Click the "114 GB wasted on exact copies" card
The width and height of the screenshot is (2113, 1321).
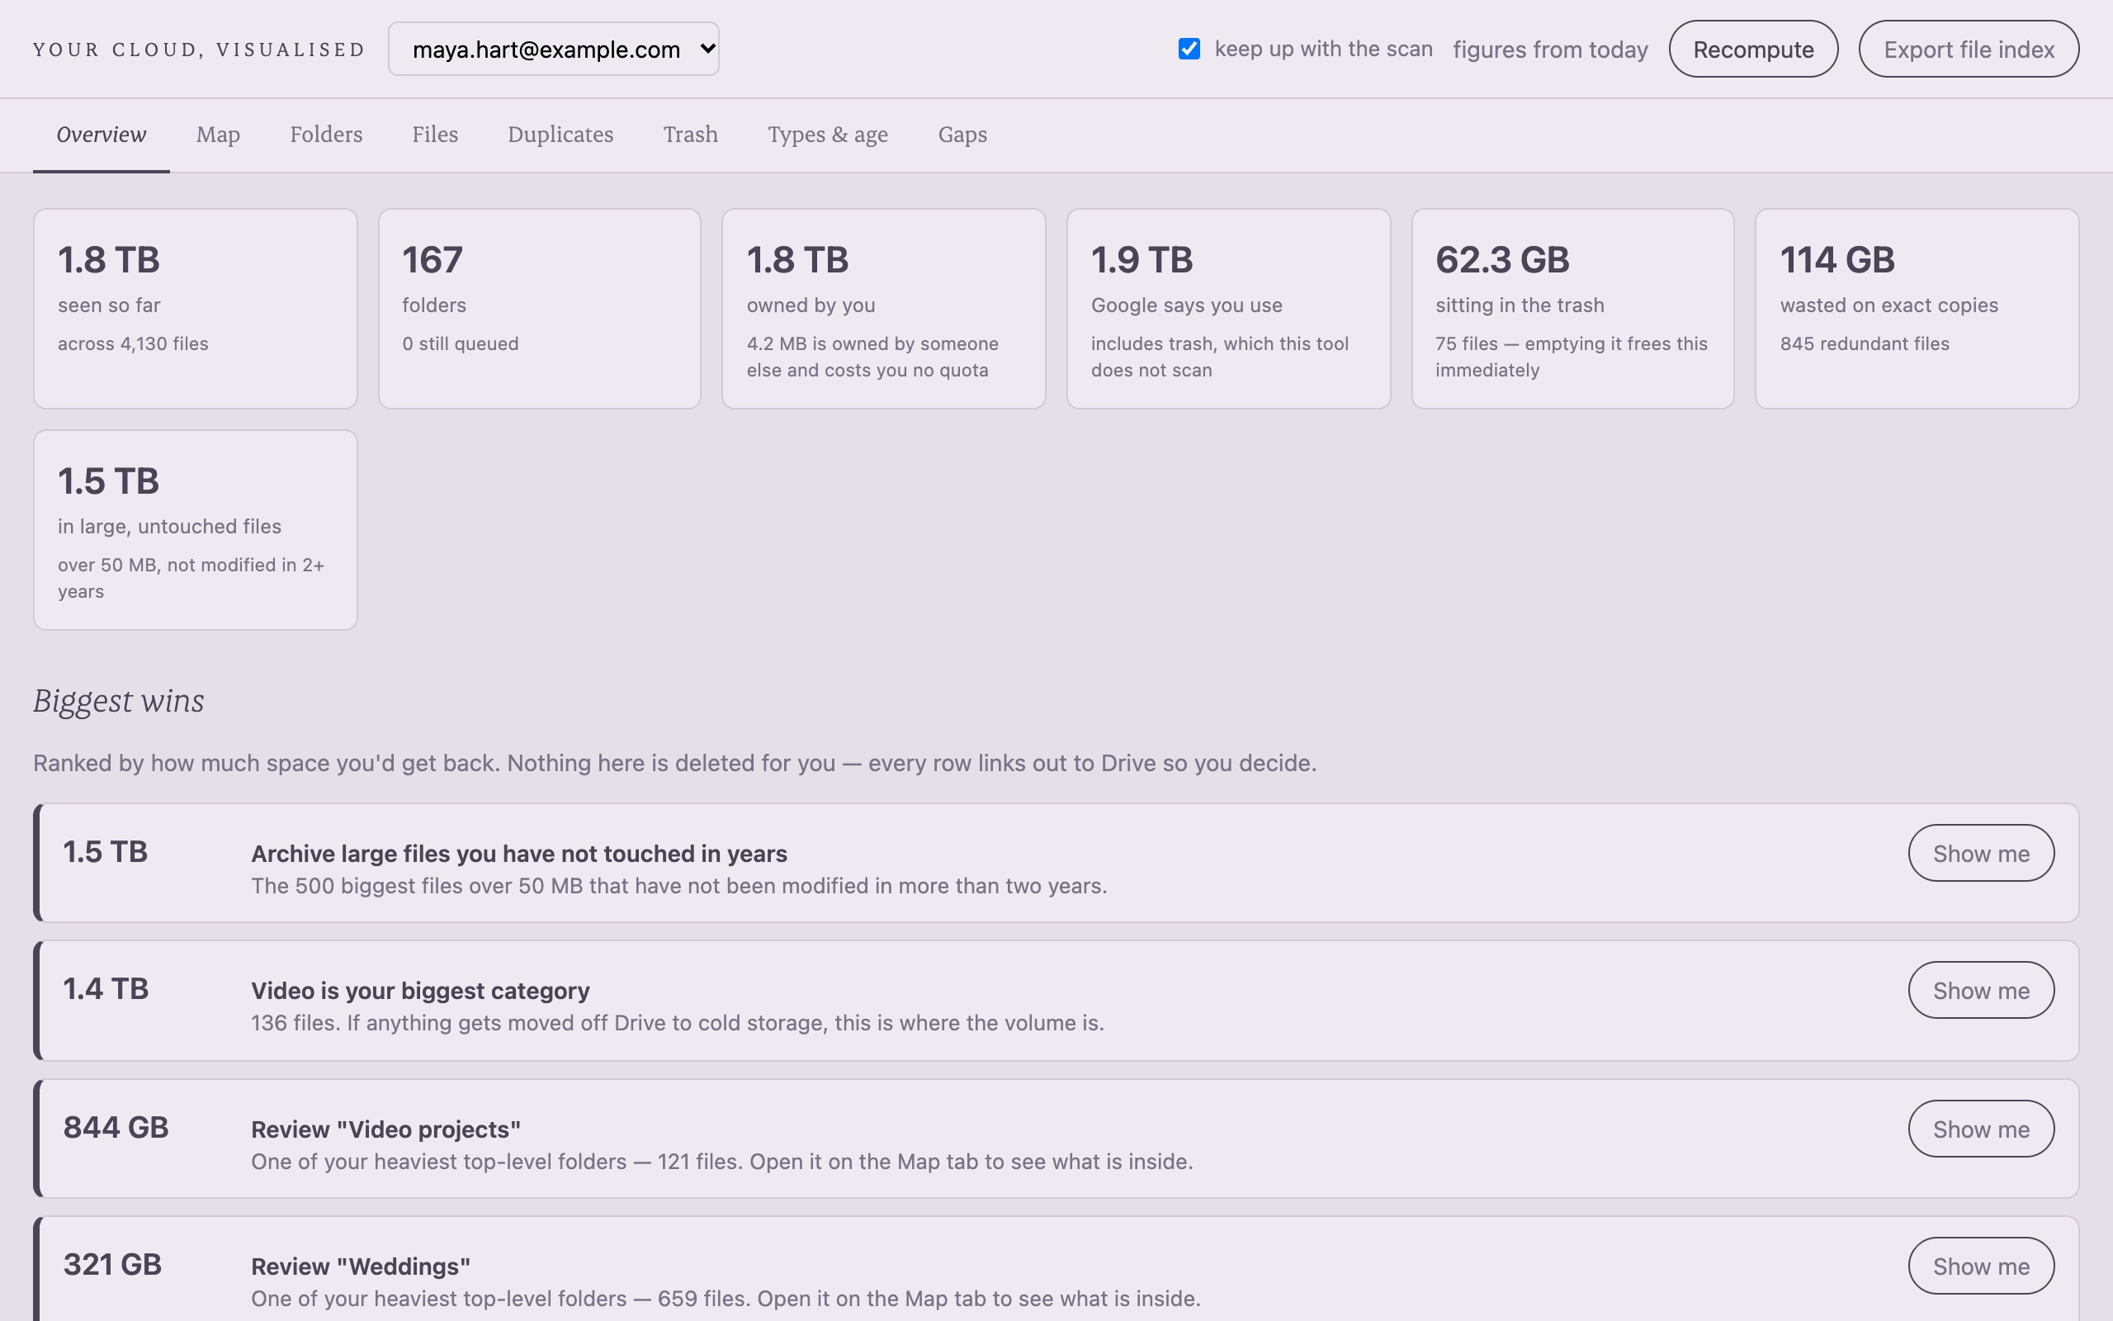coord(1917,309)
